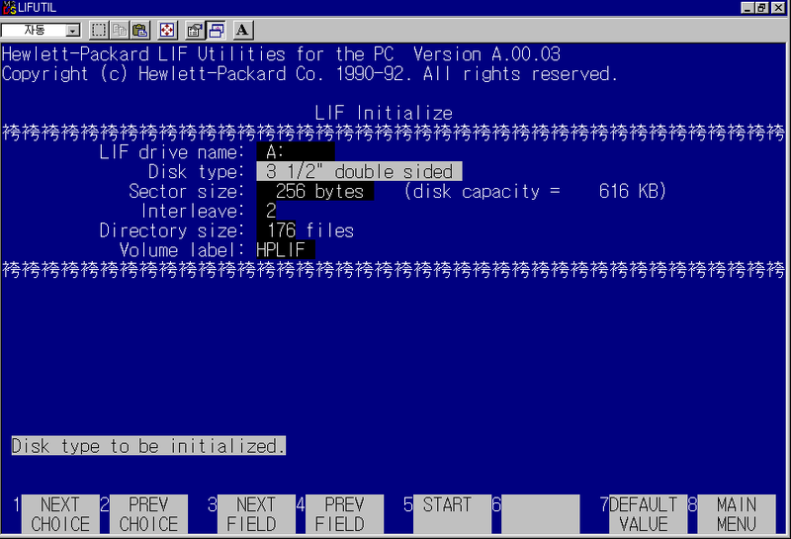Screen dimensions: 791x539
Task: Click the Paste clipboard icon
Action: tap(139, 30)
